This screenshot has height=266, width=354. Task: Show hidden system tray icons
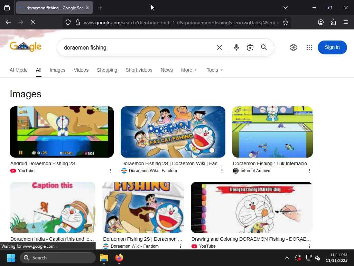[x=287, y=258]
